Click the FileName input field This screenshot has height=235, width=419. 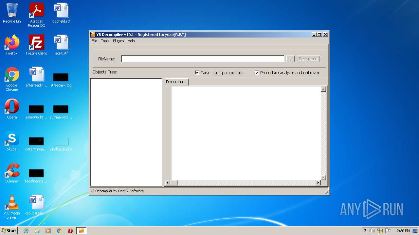203,59
